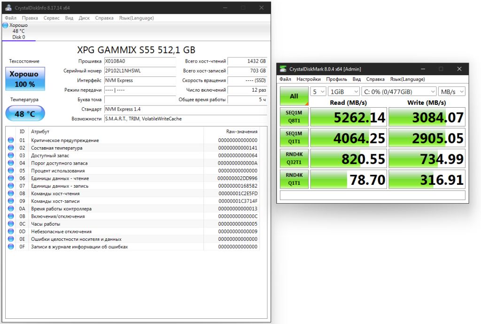Viewport: 481px width, 324px height.
Task: Open Язык(Language) menu in CrystalDiskInfo
Action: tap(137, 18)
